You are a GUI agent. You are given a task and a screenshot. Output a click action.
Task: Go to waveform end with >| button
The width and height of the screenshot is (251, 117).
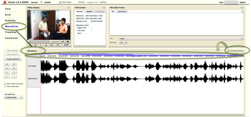[14, 64]
